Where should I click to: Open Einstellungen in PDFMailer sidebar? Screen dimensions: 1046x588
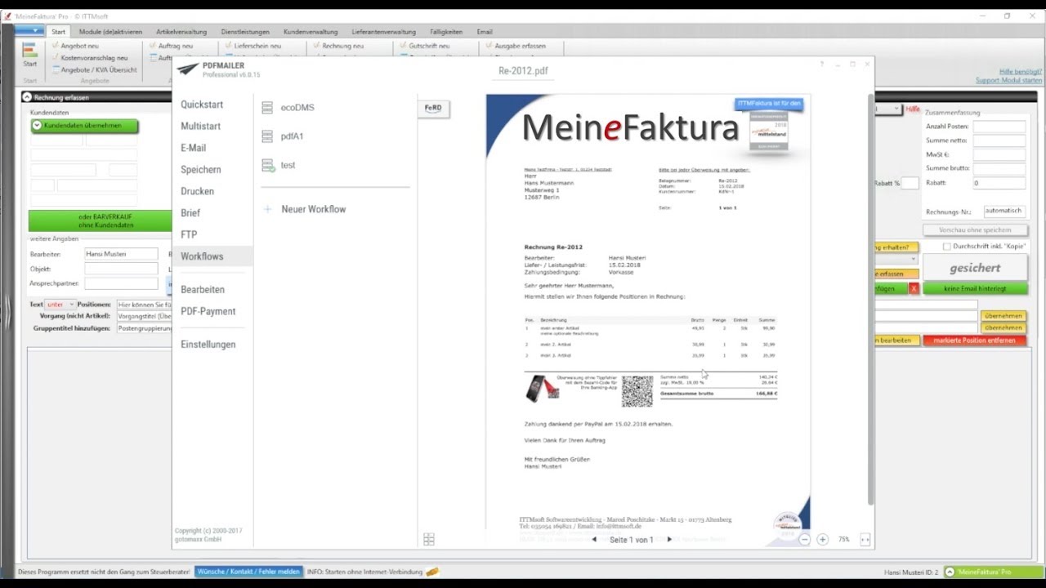click(x=208, y=345)
